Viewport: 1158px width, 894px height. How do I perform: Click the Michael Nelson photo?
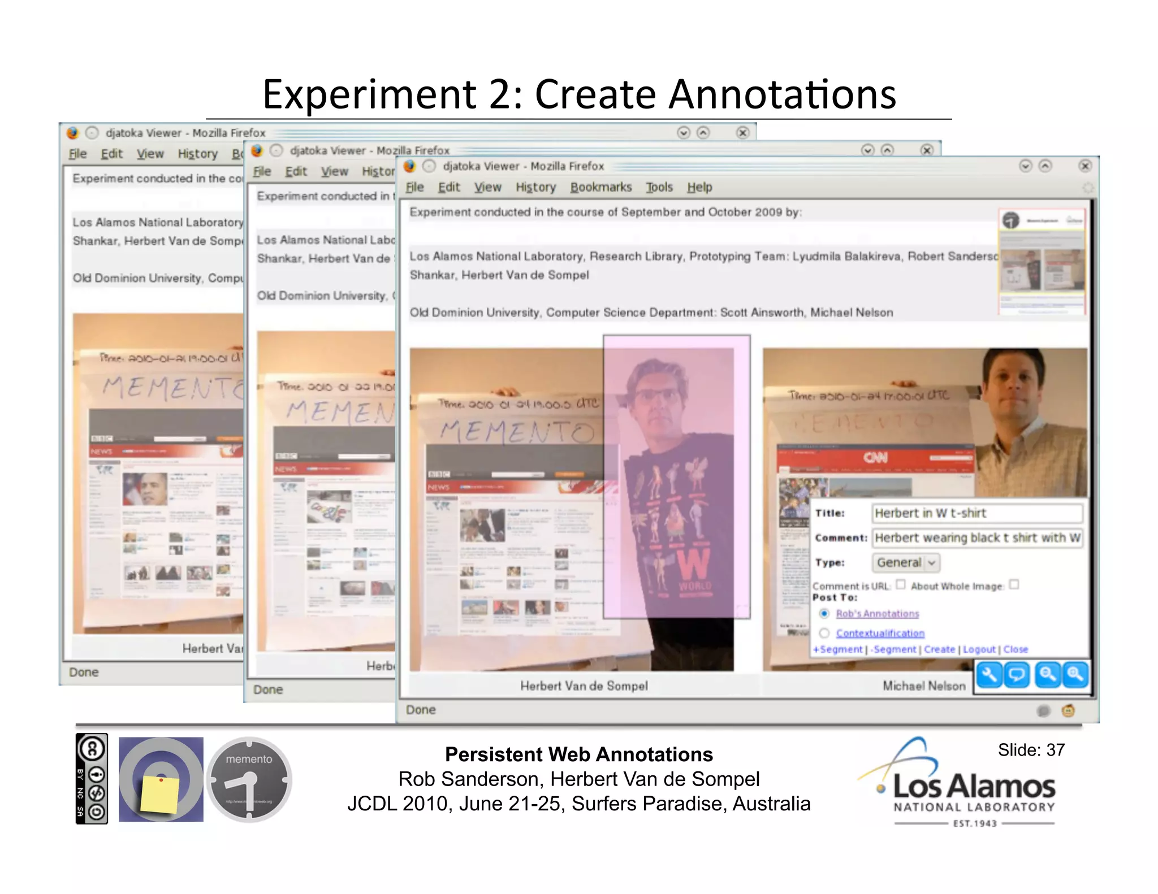[x=925, y=423]
